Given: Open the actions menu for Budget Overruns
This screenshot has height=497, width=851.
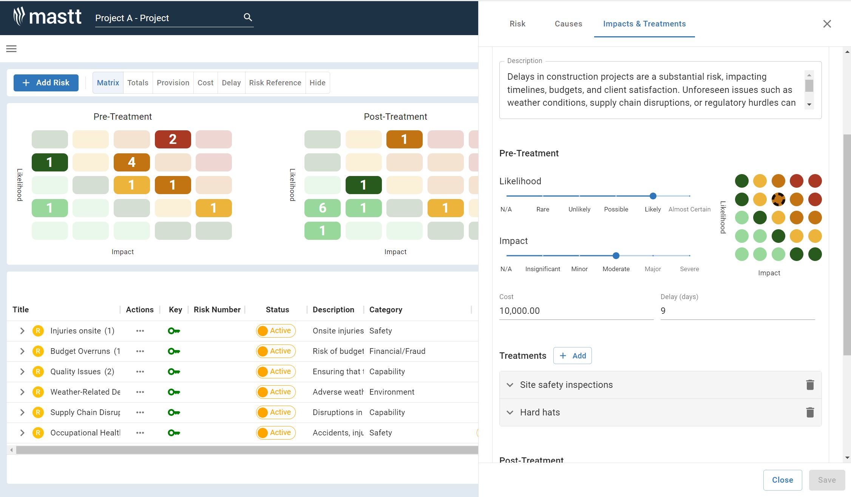Looking at the screenshot, I should [x=140, y=351].
